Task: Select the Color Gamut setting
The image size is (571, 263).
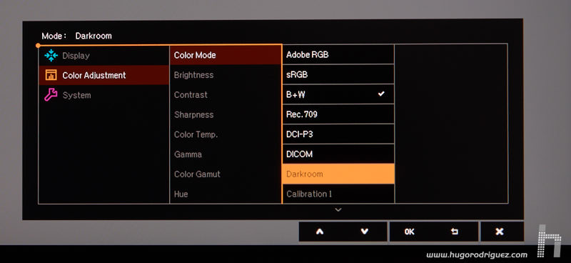Action: (226, 174)
